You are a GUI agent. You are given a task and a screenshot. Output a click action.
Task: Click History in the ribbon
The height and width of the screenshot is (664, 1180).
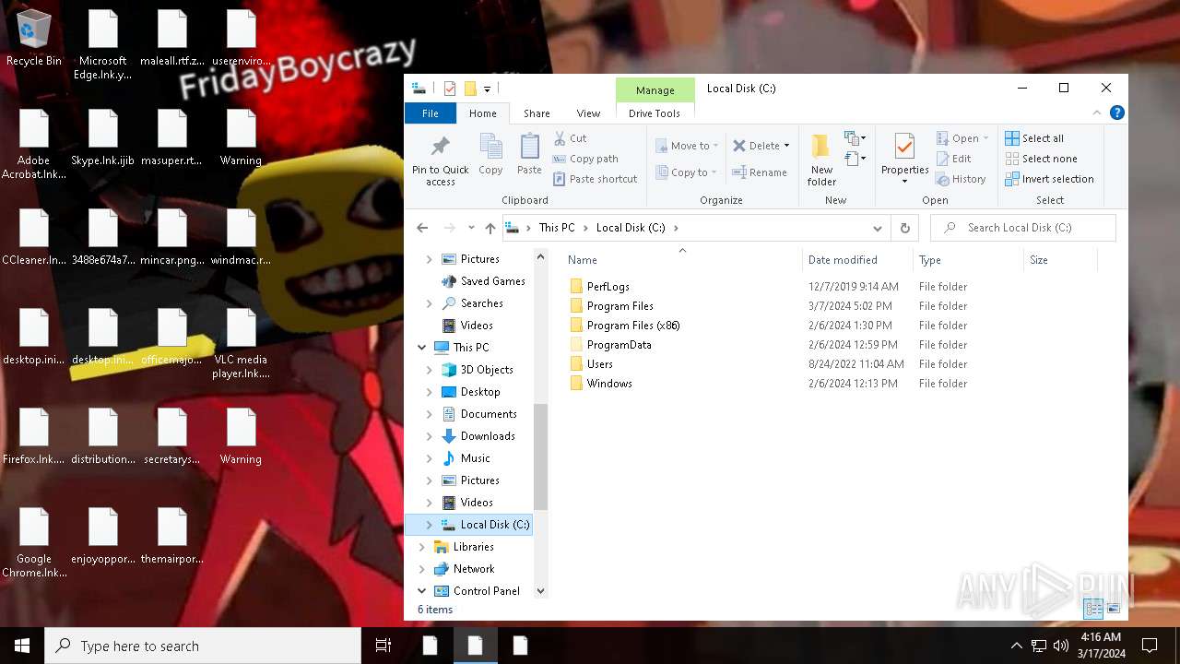961,179
